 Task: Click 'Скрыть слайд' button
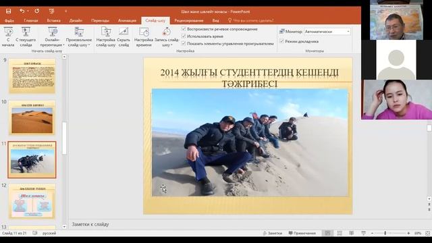pyautogui.click(x=124, y=36)
